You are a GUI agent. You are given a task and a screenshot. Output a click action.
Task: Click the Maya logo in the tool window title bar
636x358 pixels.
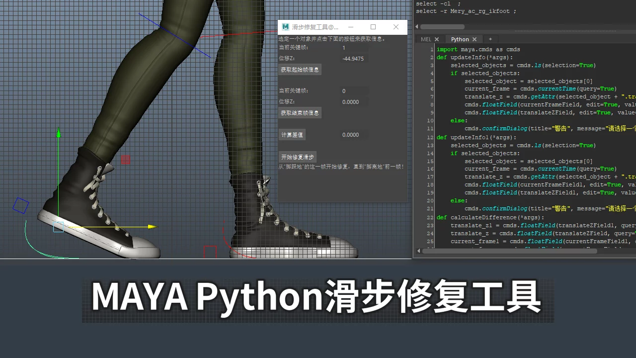point(285,27)
